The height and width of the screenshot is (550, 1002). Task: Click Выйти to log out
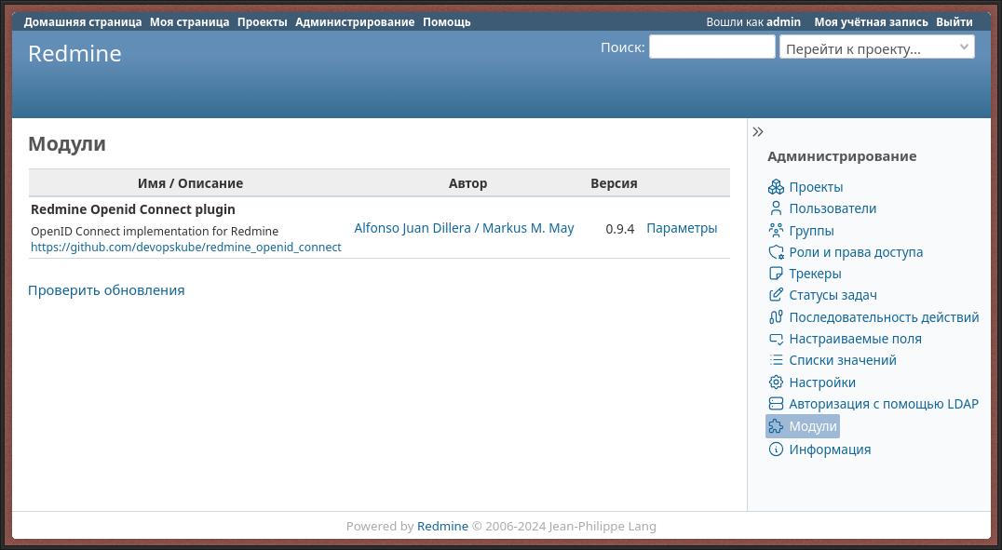954,21
